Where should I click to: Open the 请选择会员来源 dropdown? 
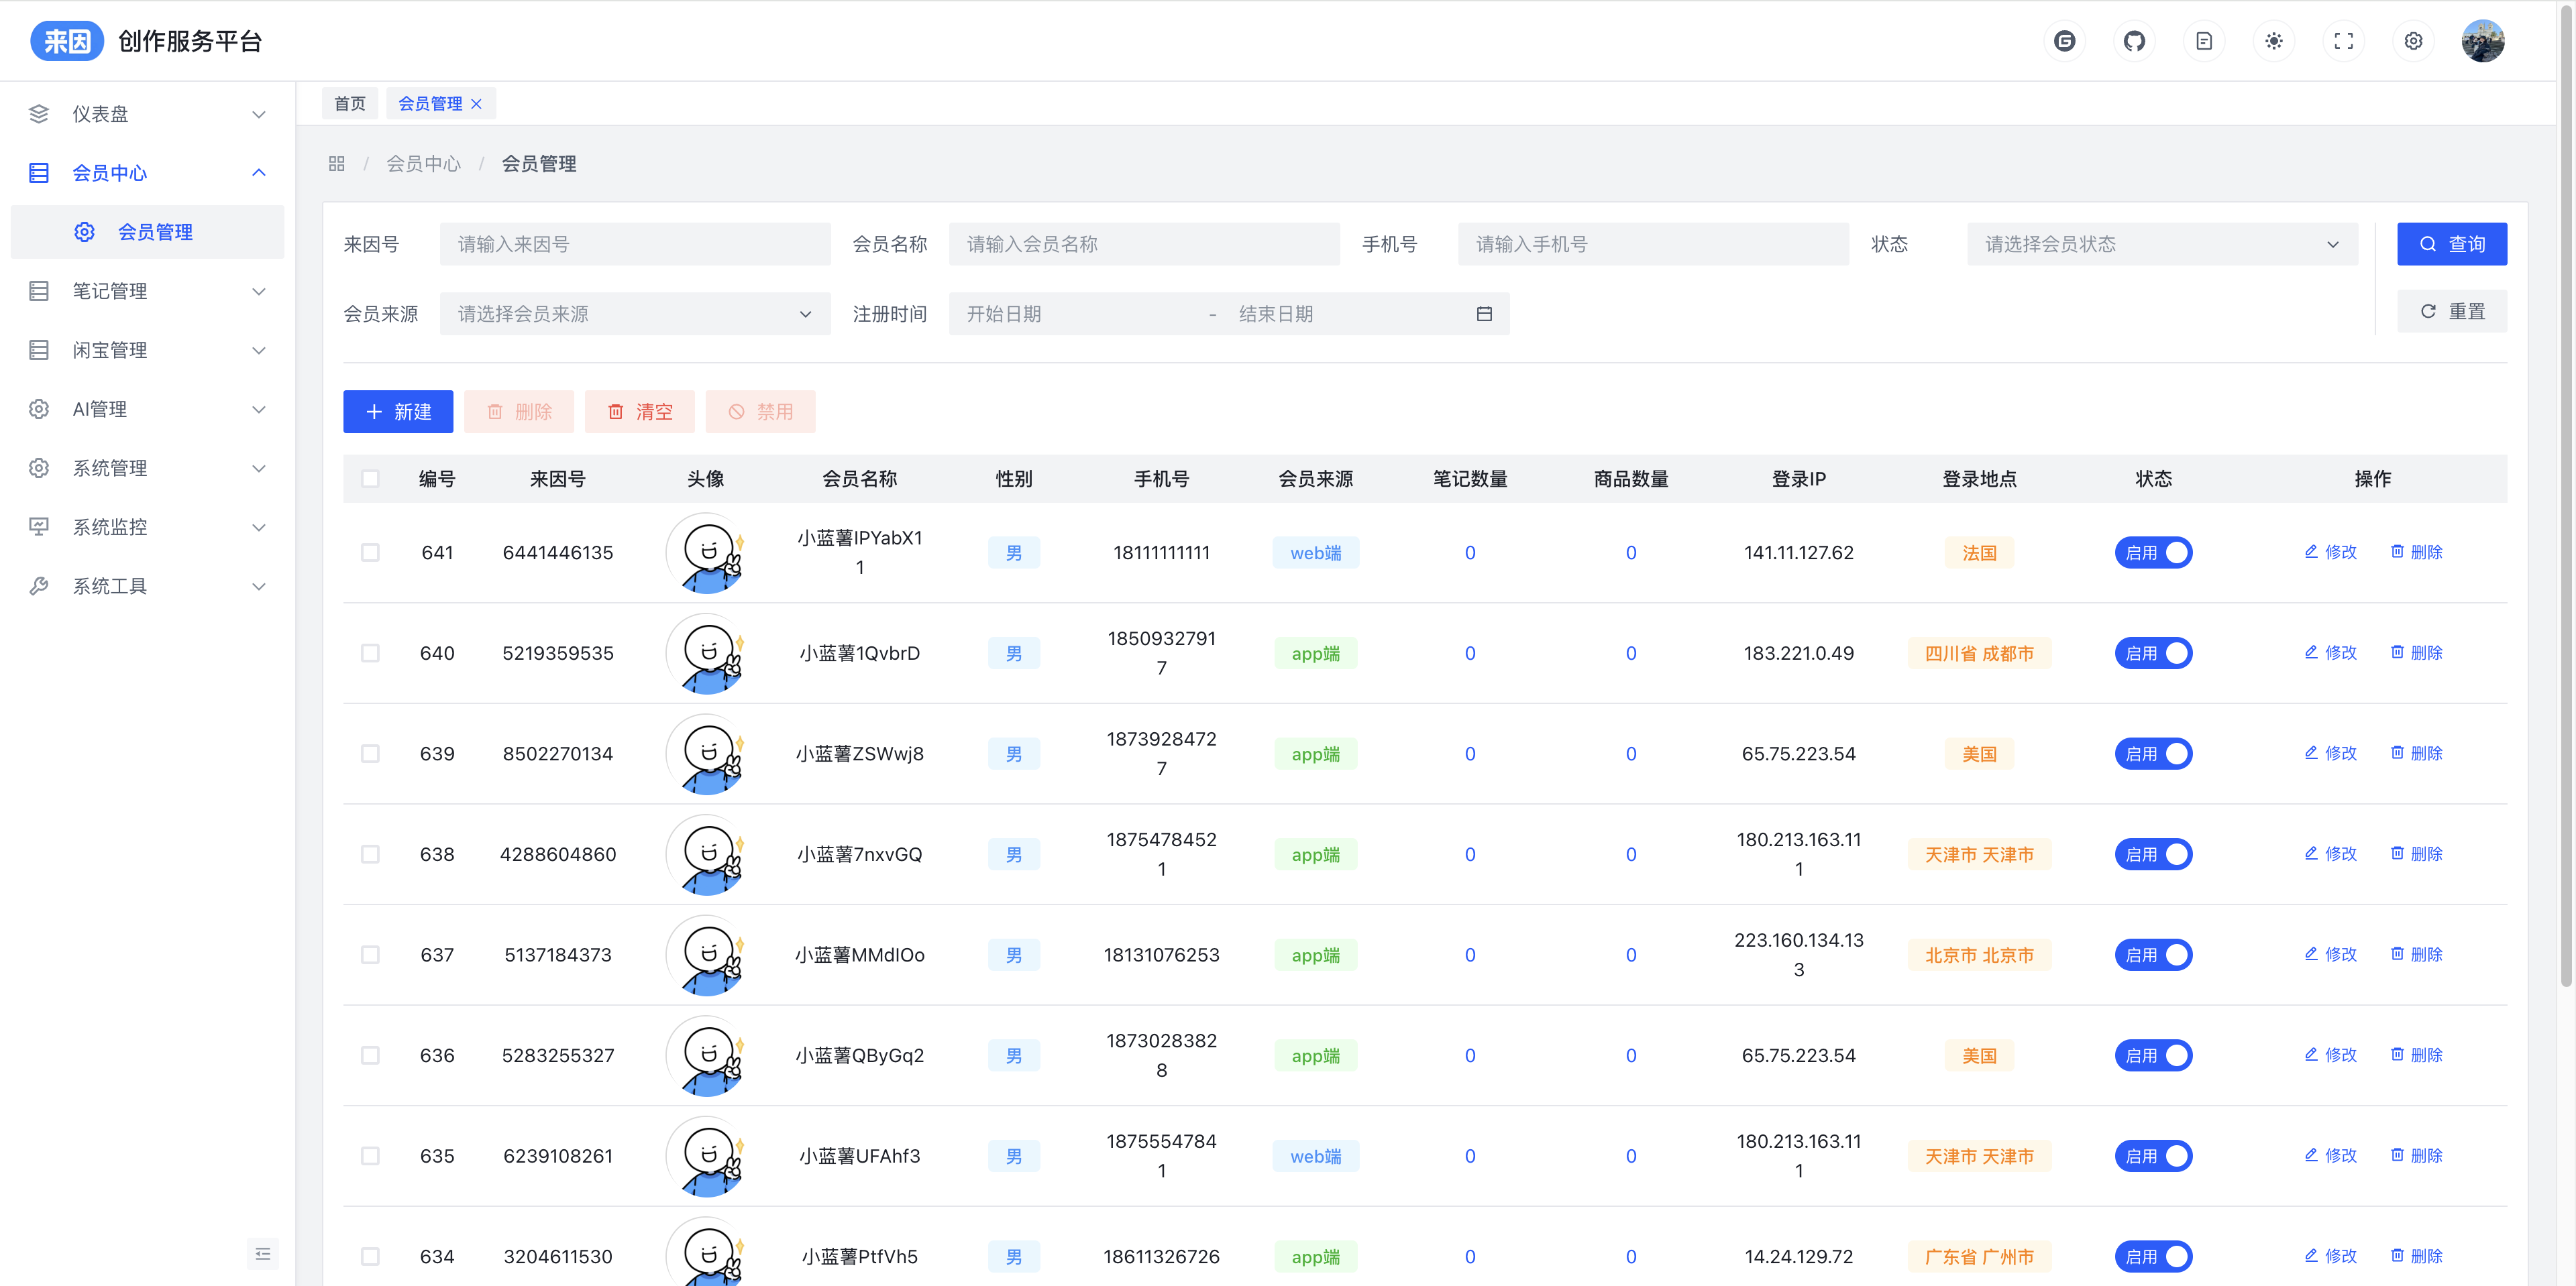[x=634, y=314]
